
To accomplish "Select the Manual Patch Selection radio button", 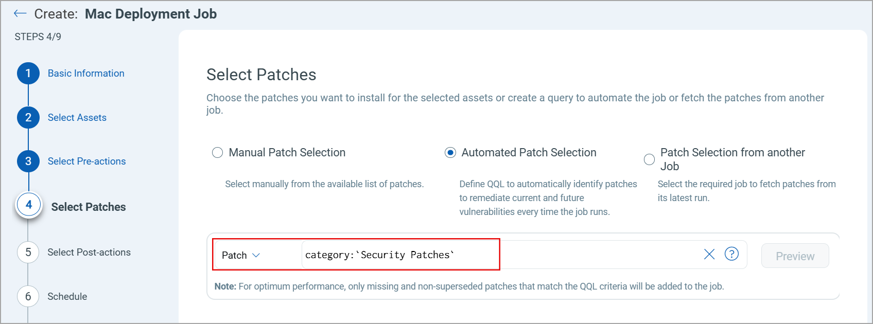I will 217,152.
